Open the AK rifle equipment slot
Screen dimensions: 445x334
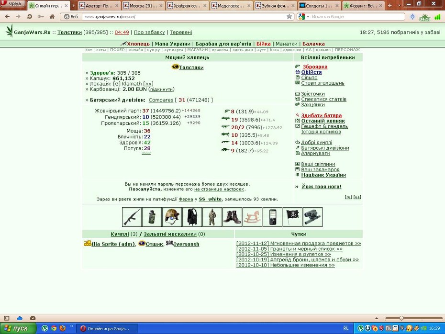(132, 217)
